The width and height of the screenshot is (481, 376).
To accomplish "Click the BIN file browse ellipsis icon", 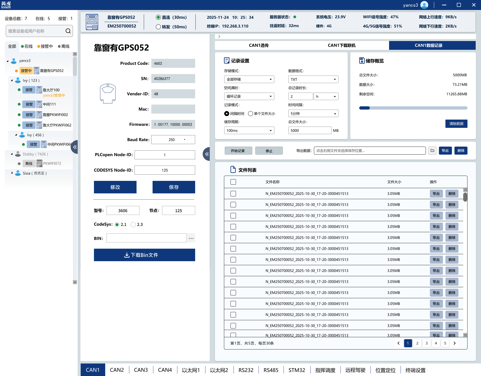I will (191, 238).
